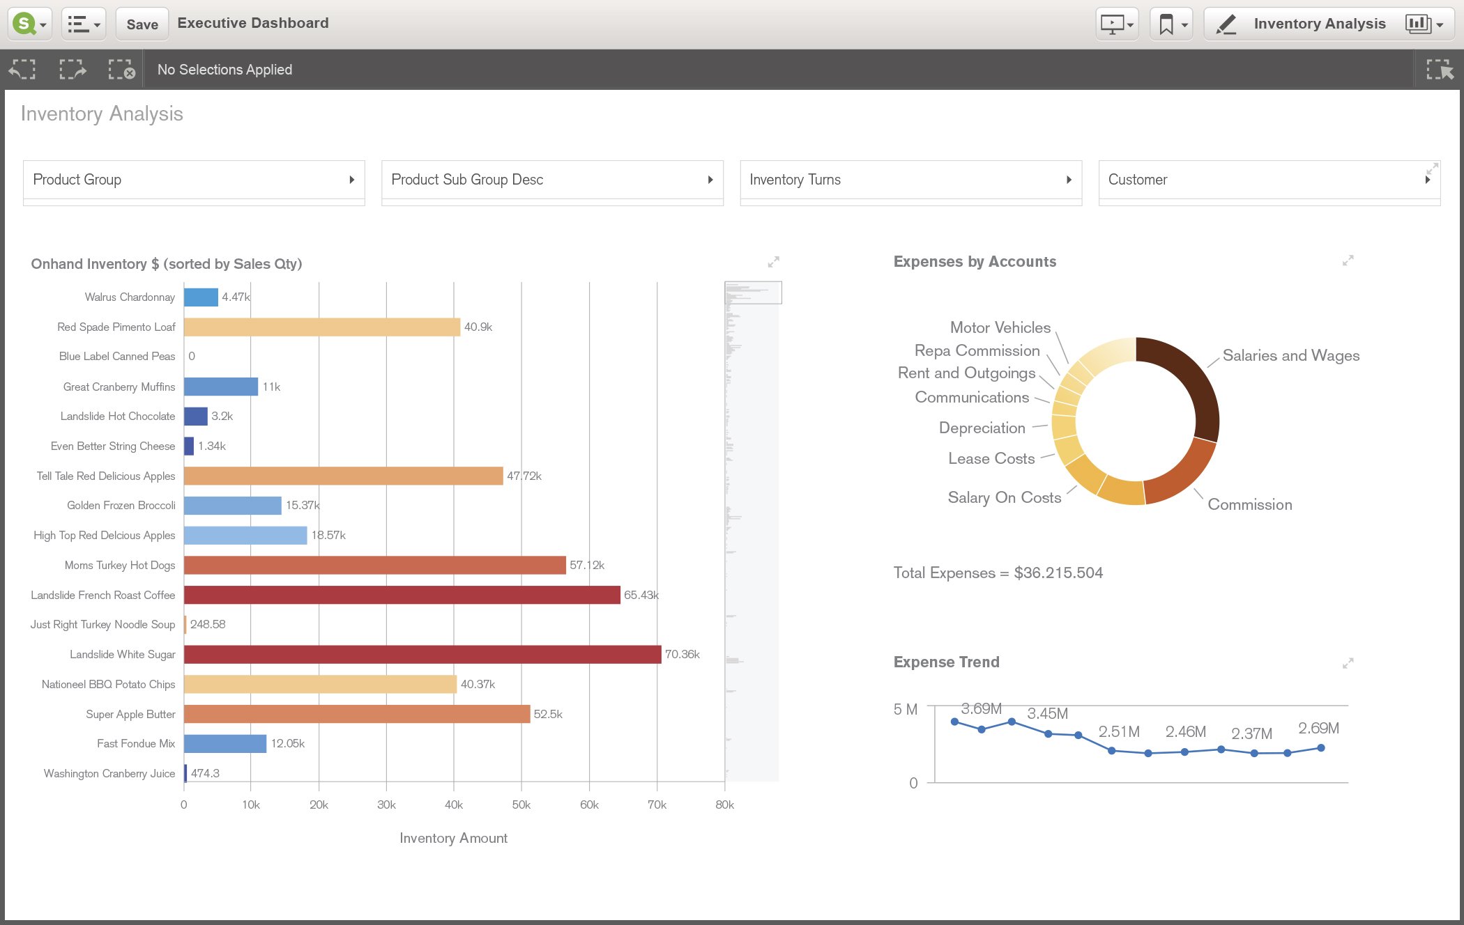The height and width of the screenshot is (925, 1464).
Task: Click the step forward selection icon
Action: click(x=73, y=70)
